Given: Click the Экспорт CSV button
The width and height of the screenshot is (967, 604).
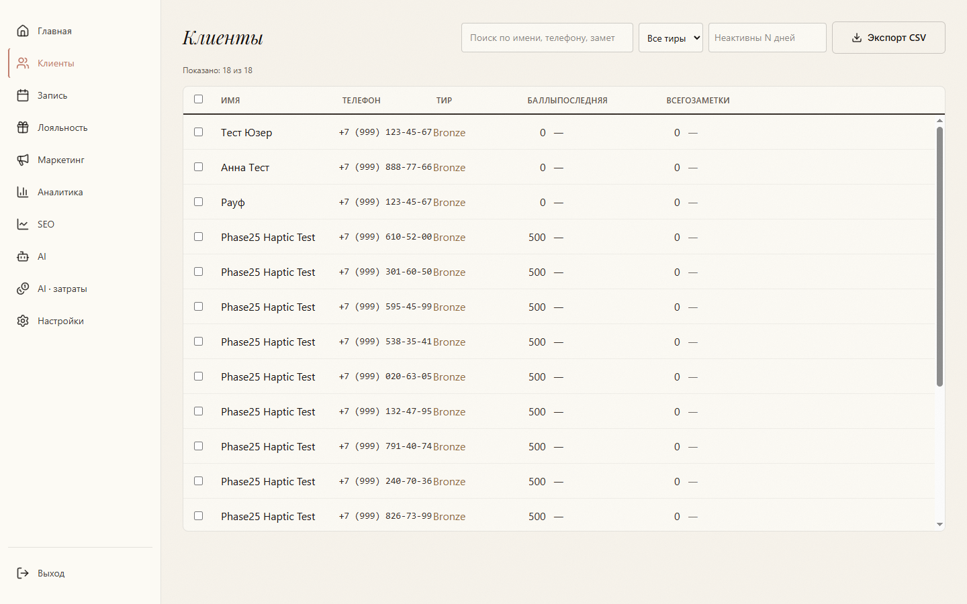Looking at the screenshot, I should point(888,38).
